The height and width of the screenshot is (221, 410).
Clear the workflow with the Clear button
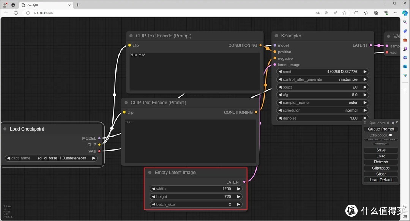(381, 174)
